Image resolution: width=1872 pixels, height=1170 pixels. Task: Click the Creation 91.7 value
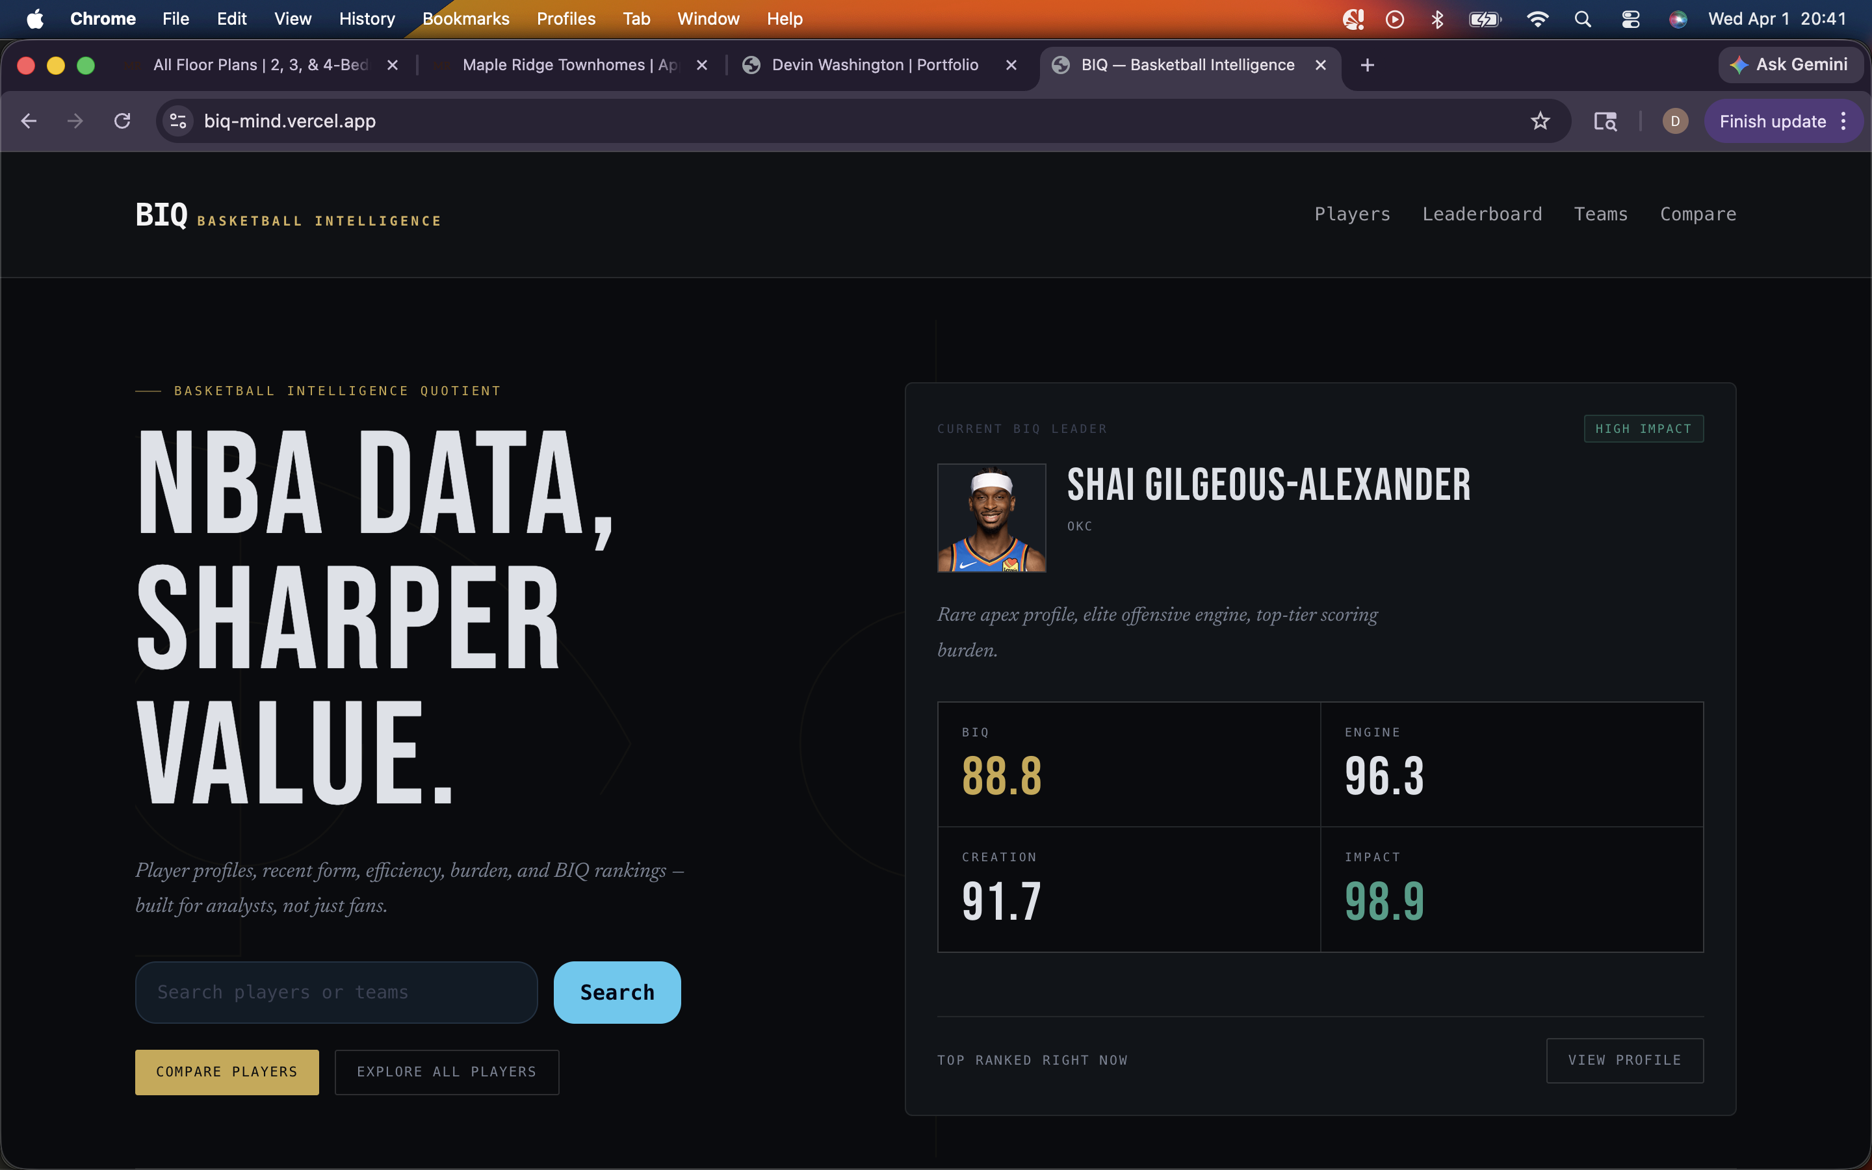pyautogui.click(x=1002, y=901)
